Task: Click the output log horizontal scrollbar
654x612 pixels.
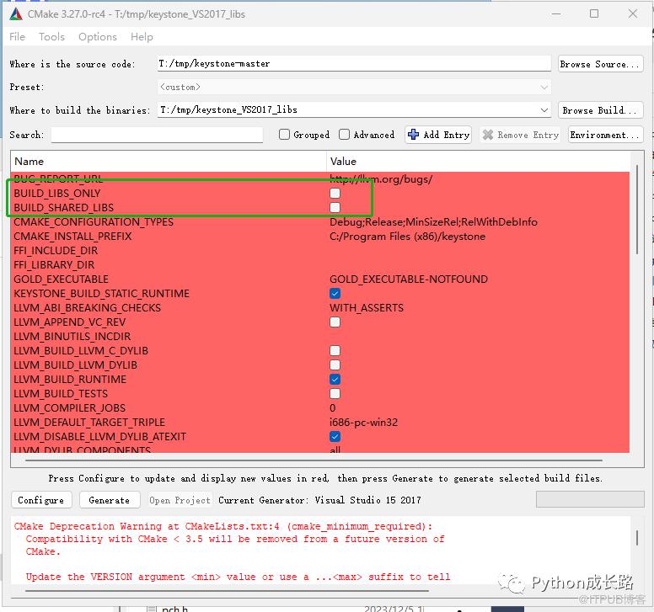Action: coord(227,590)
